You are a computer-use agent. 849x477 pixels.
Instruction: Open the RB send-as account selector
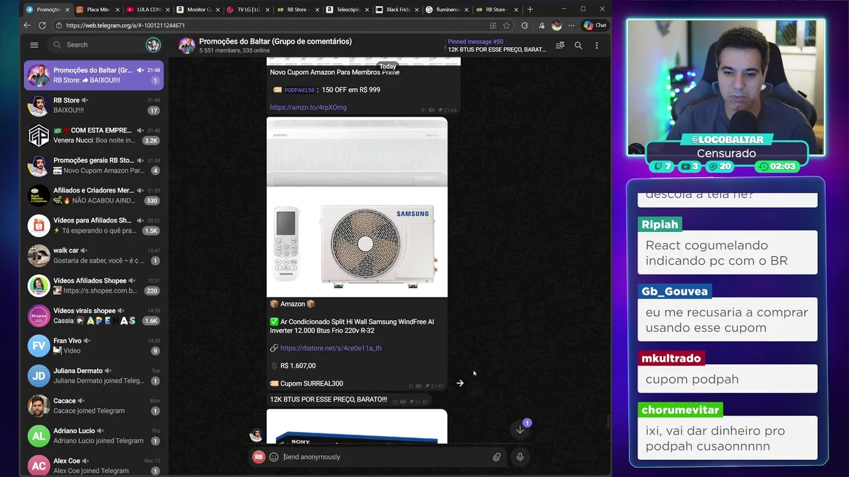pos(259,456)
